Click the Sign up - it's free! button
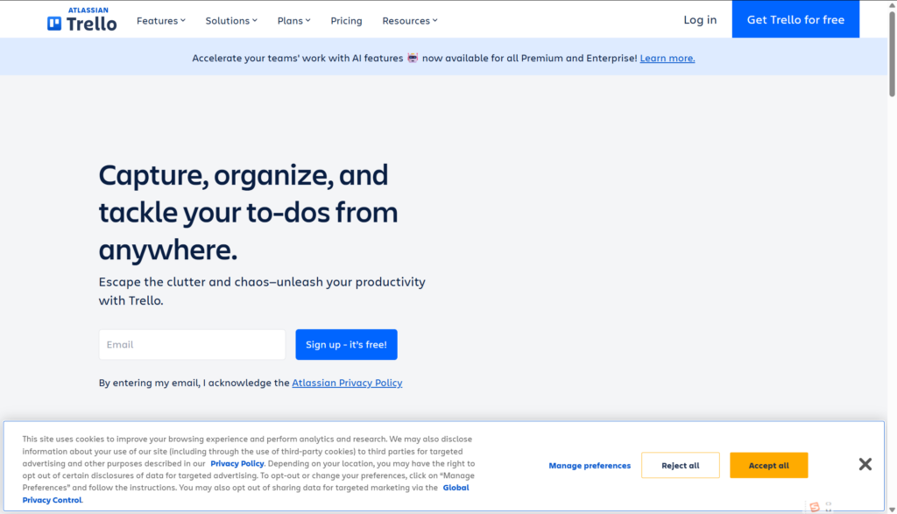 346,345
